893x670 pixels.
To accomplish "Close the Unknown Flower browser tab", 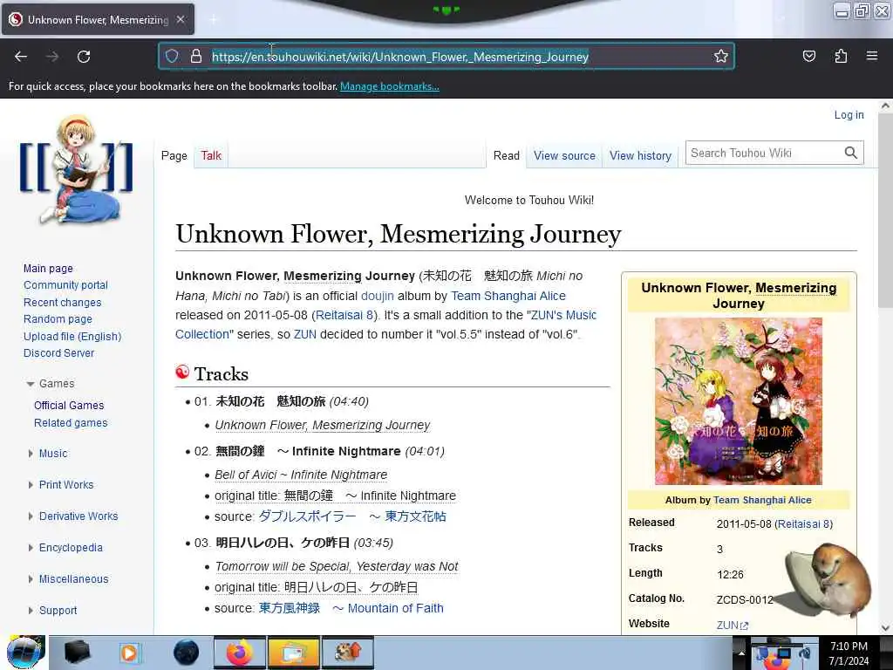I will (181, 19).
